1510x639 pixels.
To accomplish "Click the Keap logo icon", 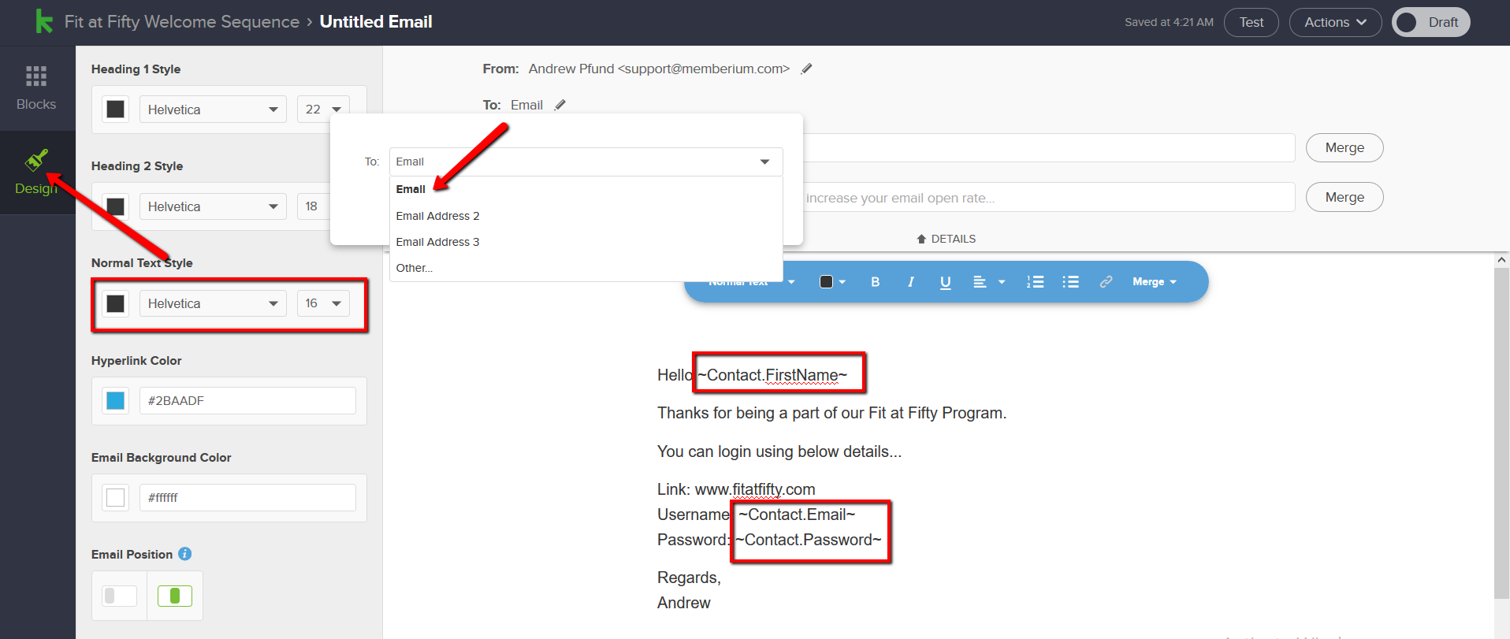I will click(x=44, y=21).
